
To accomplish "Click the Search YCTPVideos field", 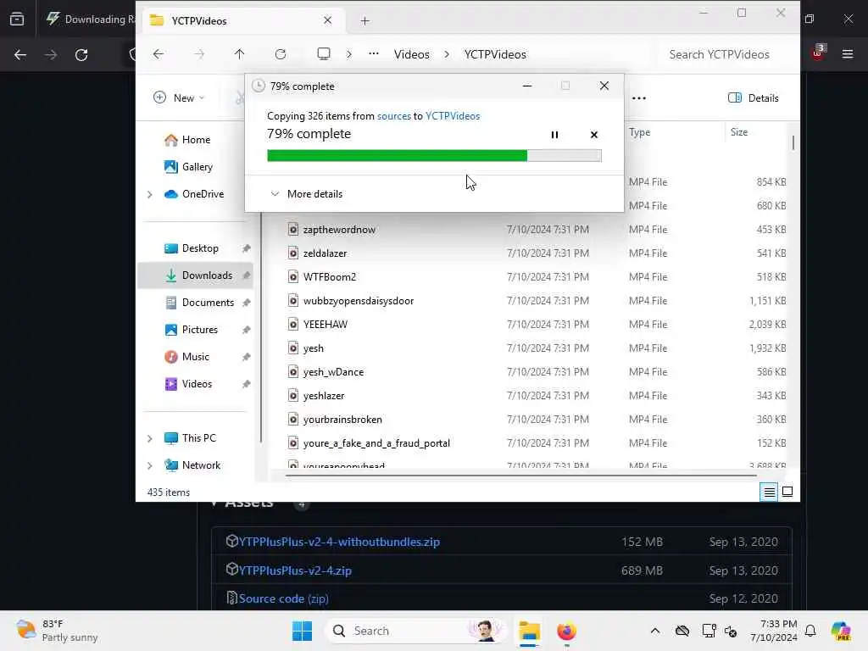I will (726, 54).
